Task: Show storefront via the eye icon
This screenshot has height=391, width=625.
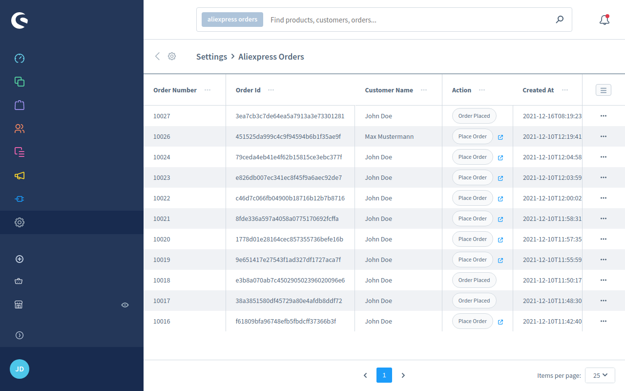Action: point(125,305)
